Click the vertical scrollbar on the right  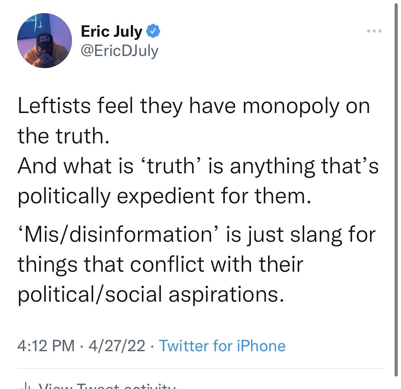coord(396,189)
